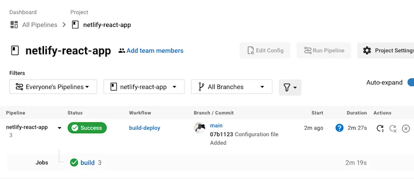This screenshot has height=179, width=414.
Task: Open the Everyone's Pipelines dropdown
Action: pos(53,86)
